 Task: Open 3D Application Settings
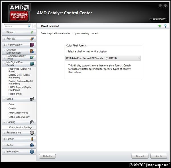21,127
